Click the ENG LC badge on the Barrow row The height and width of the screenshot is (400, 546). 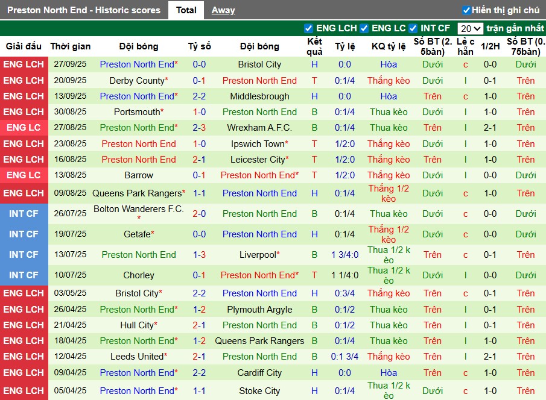[x=24, y=175]
